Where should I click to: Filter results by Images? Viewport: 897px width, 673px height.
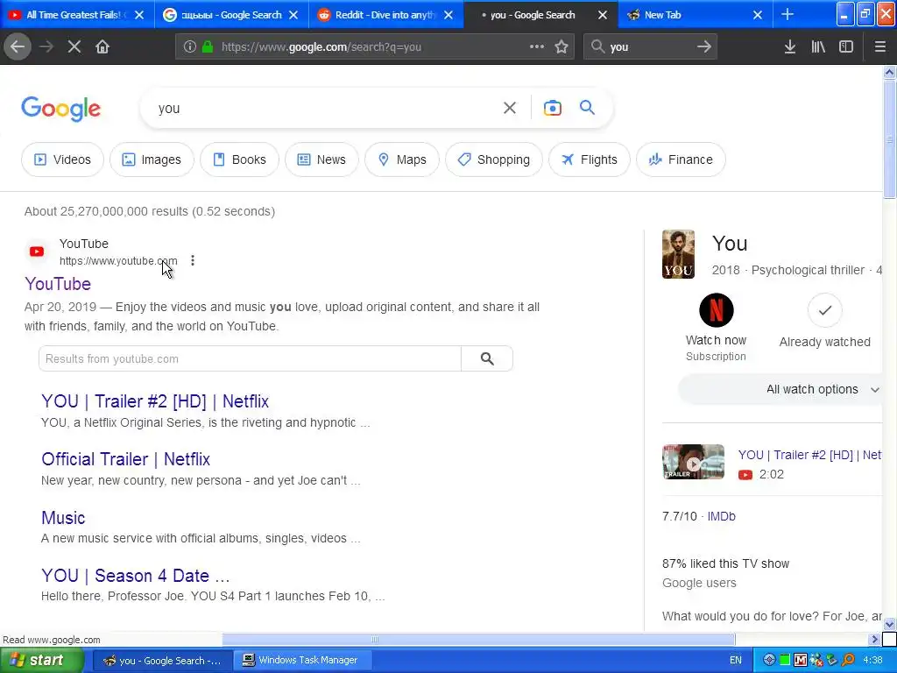[x=152, y=159]
